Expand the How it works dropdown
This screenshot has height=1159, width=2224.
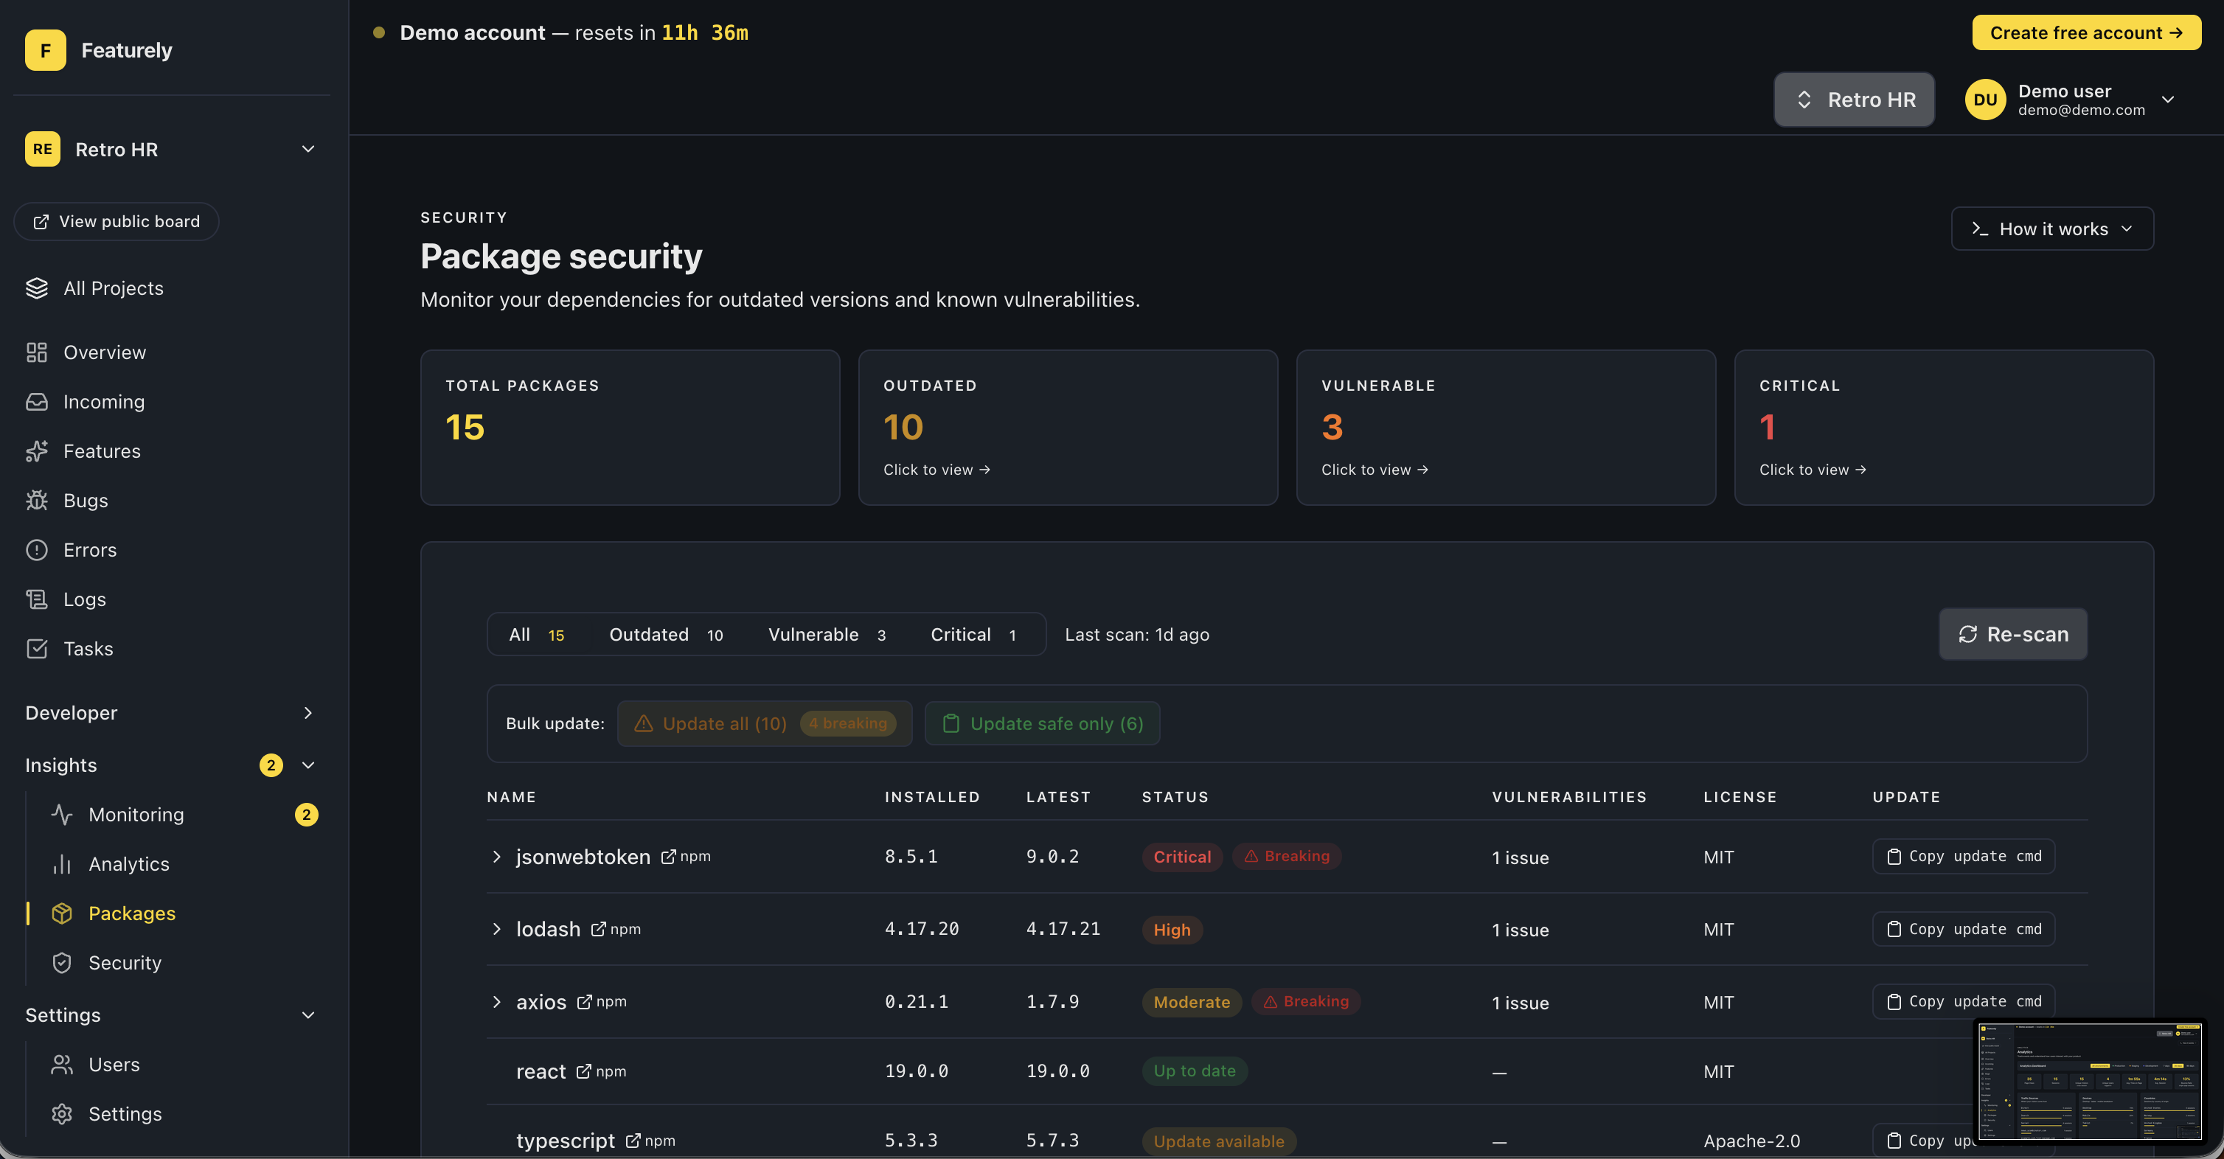pyautogui.click(x=2051, y=229)
